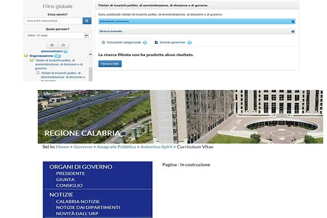Open 'CALABRIA NOTIZIE' menu item
This screenshot has width=327, height=218.
78,202
